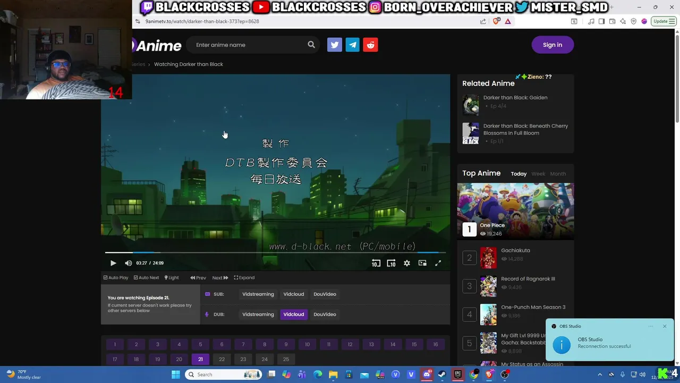Share this page from address bar

point(483,21)
